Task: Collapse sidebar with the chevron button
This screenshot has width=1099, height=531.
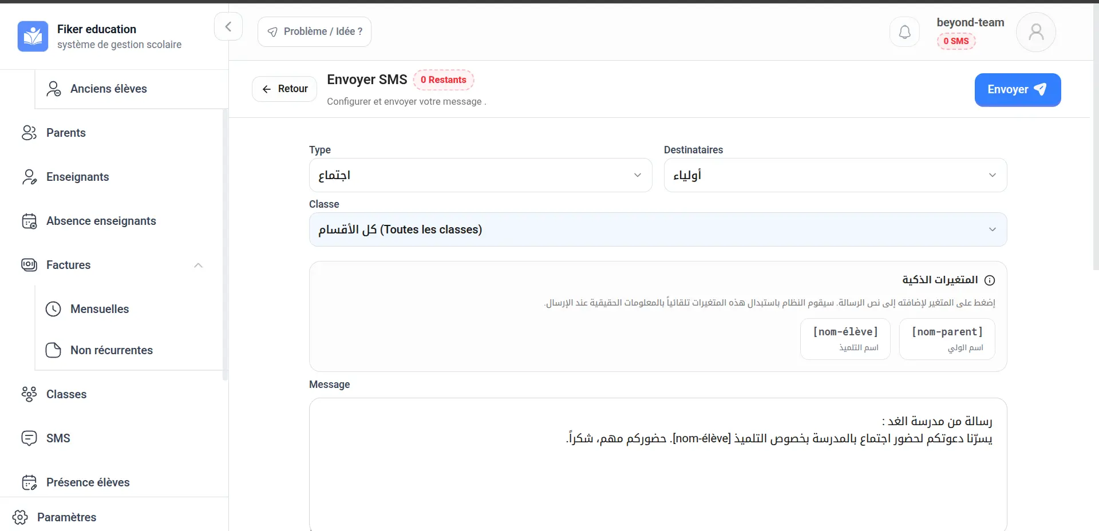Action: [x=228, y=27]
